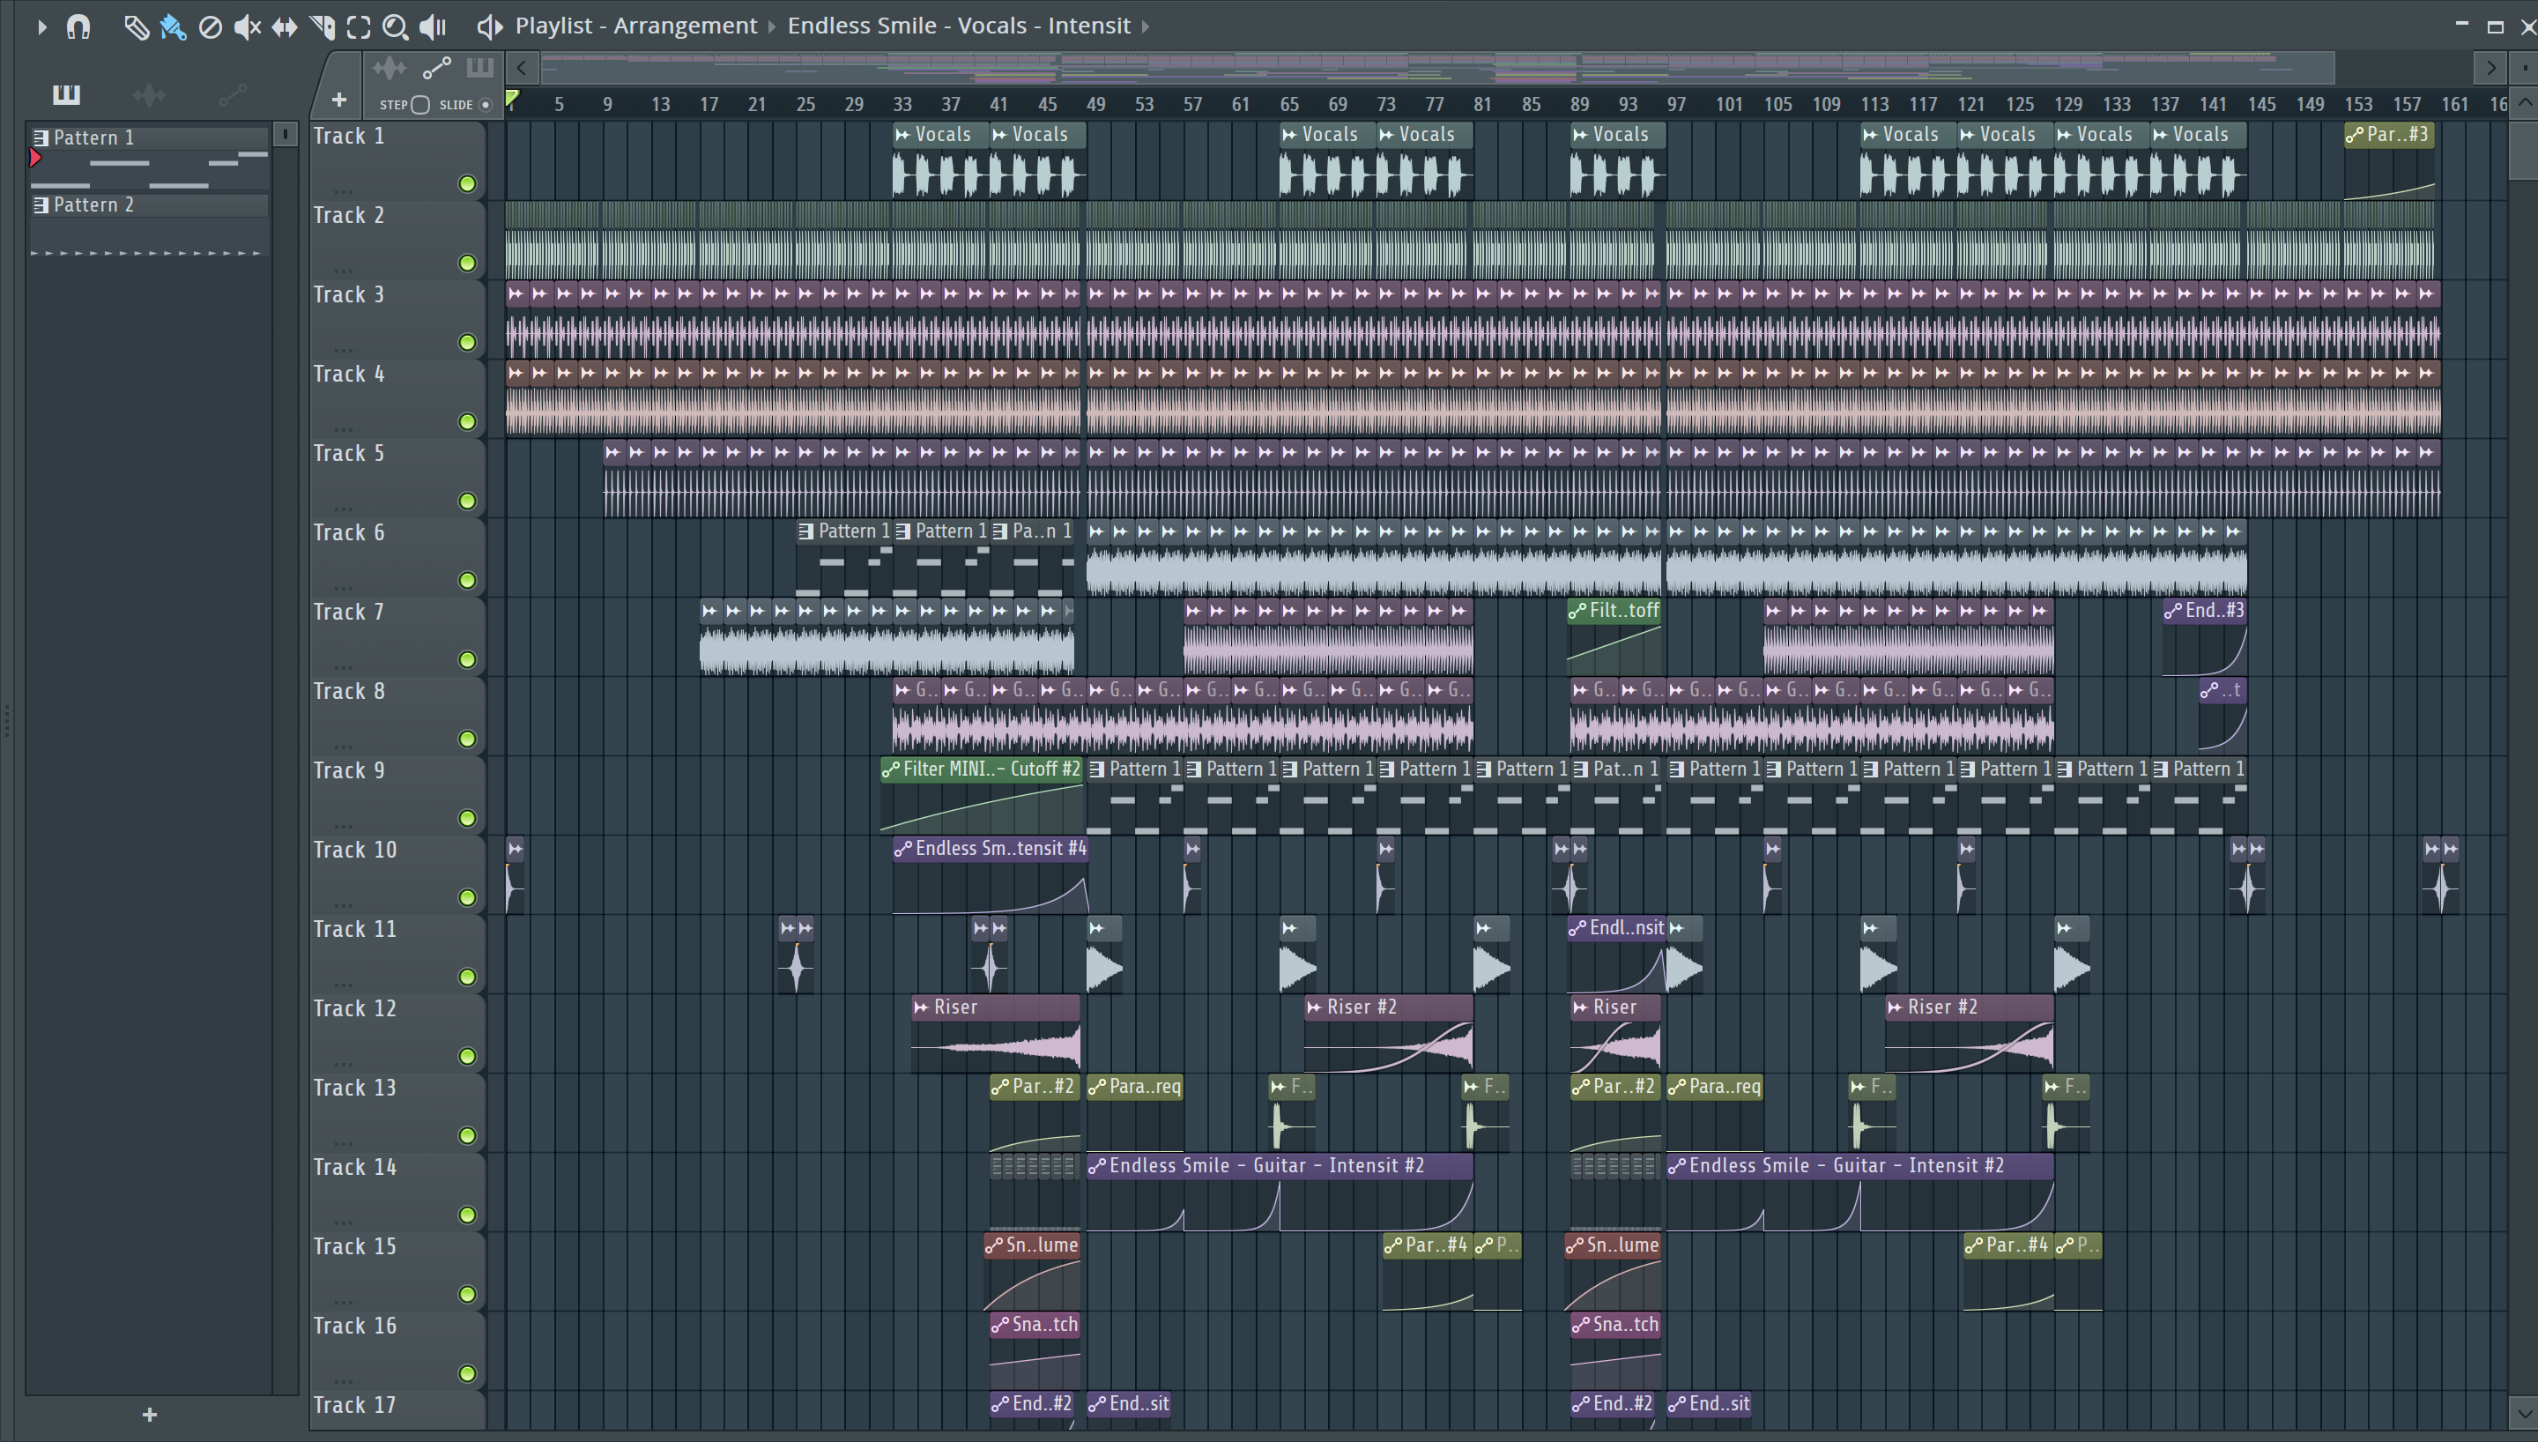This screenshot has height=1442, width=2538.
Task: Select the Playback speaker tool
Action: [x=433, y=26]
